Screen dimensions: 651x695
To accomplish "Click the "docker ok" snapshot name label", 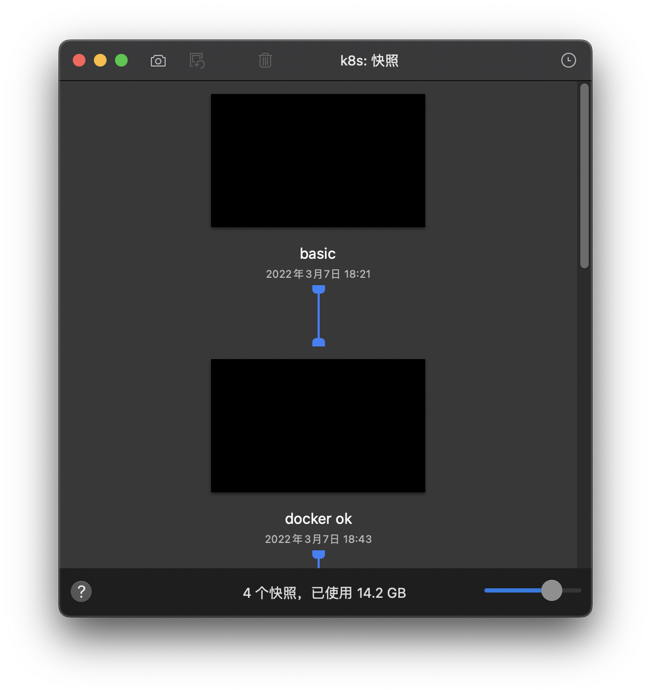I will coord(318,519).
